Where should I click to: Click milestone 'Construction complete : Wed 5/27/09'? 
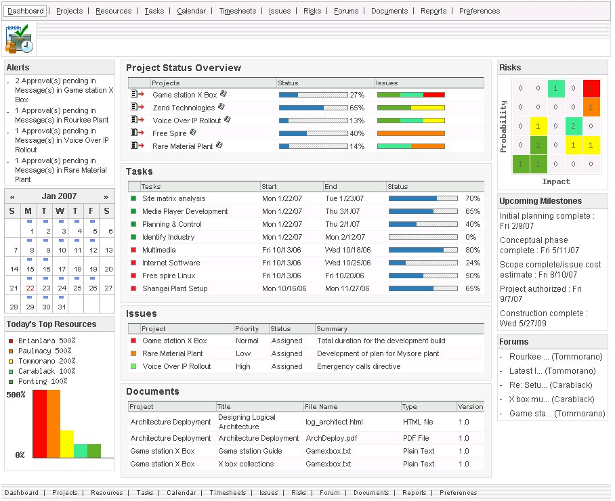pyautogui.click(x=543, y=318)
